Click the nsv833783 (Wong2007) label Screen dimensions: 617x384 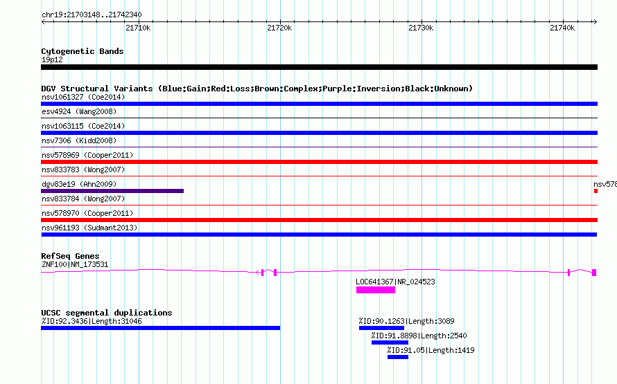[x=83, y=170]
